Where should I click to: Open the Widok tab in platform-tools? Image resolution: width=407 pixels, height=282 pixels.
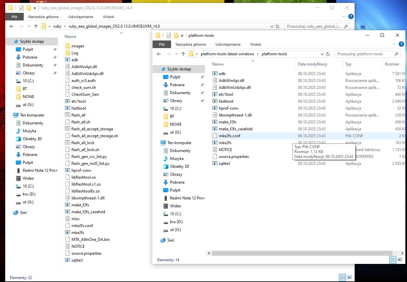(x=255, y=44)
